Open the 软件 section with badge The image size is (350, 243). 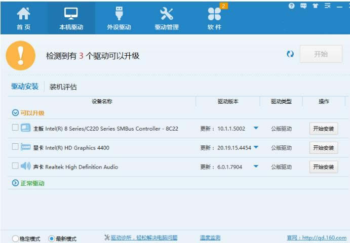[214, 18]
